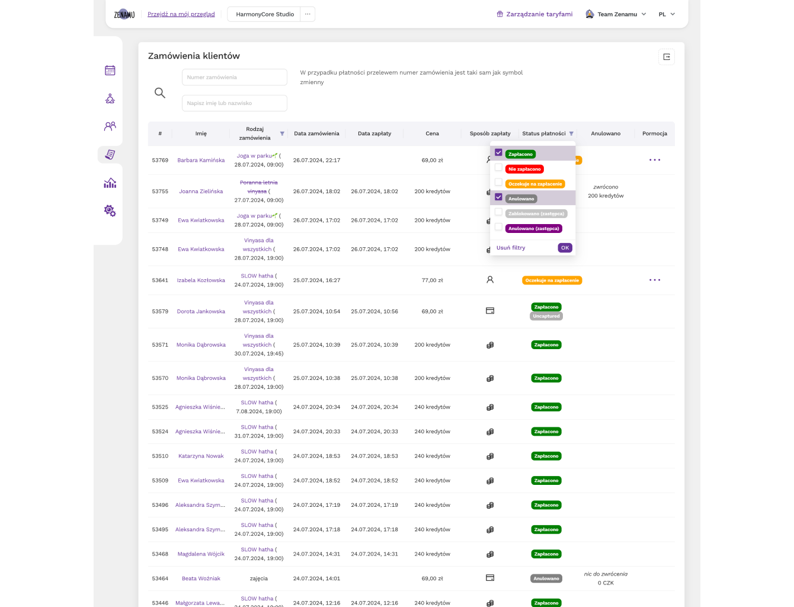Open the three-dot menu beside HarmonyCore Studio
The width and height of the screenshot is (794, 607).
tap(308, 14)
